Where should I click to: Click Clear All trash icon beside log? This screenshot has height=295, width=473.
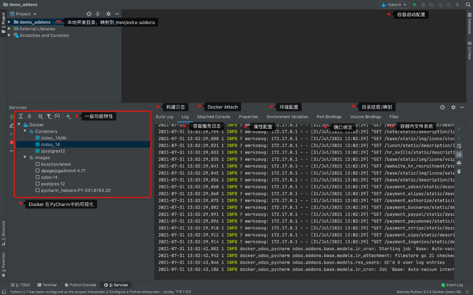(x=459, y=172)
